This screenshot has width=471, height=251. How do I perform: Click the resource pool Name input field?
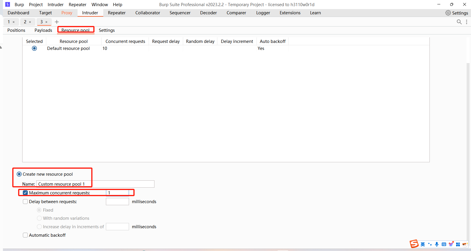click(x=95, y=184)
